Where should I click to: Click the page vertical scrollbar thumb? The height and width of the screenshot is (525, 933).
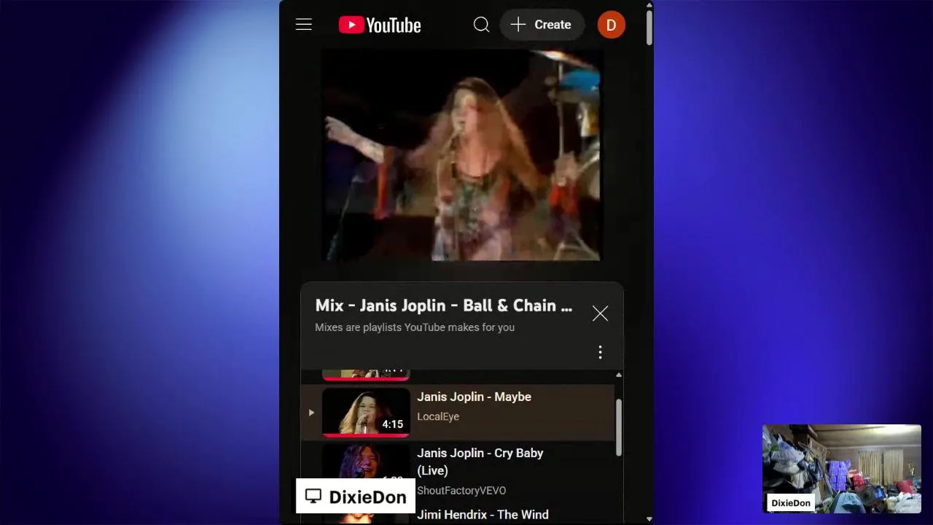tap(649, 29)
